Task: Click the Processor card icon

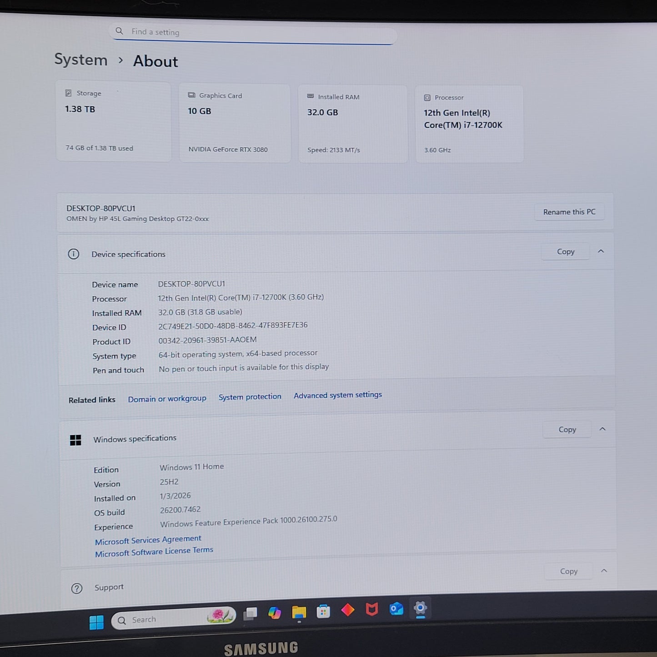Action: pos(427,98)
